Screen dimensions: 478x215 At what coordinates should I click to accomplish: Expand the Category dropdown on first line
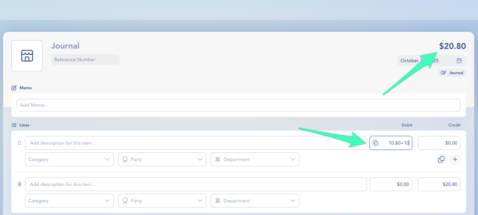[x=69, y=159]
